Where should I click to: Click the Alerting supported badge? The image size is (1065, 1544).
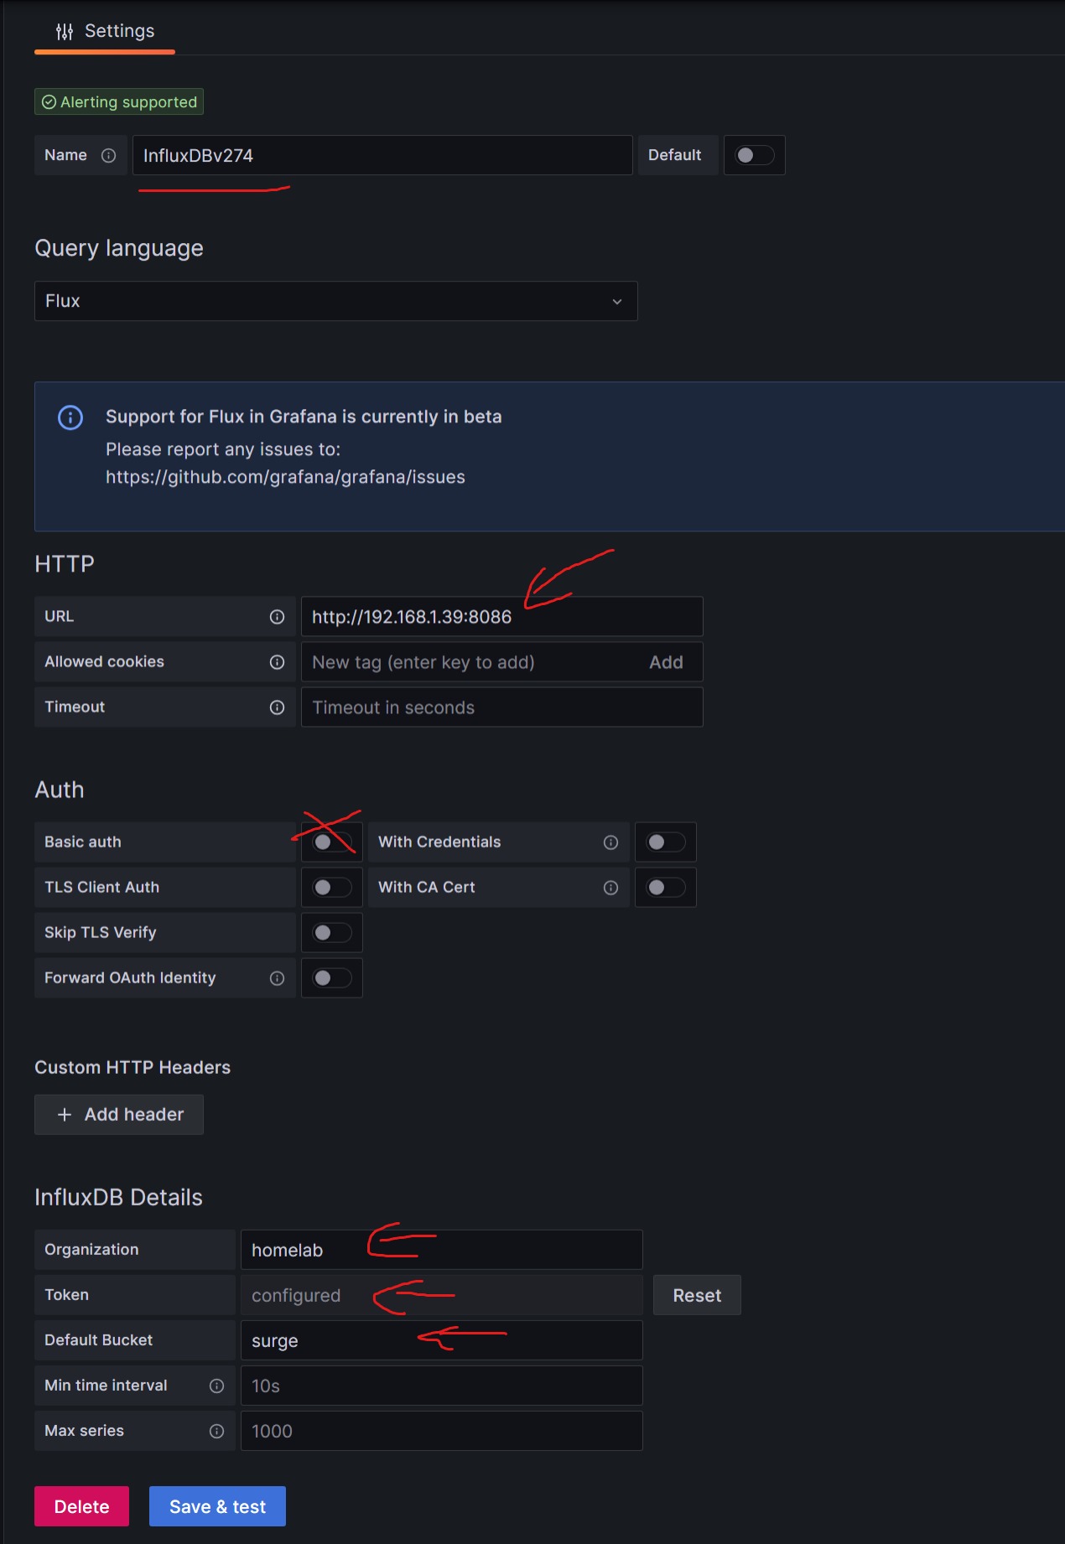click(x=119, y=101)
